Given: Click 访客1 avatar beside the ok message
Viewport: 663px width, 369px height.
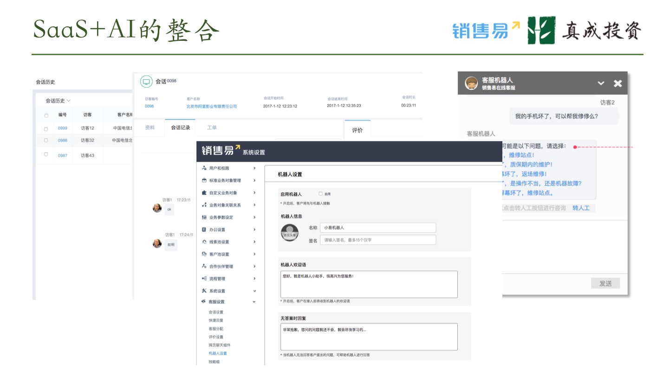Looking at the screenshot, I should point(157,208).
